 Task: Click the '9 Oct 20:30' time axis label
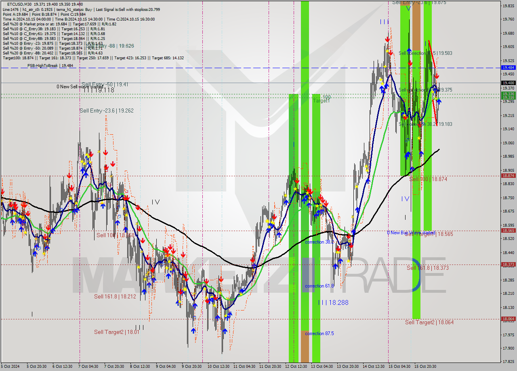point(191,367)
